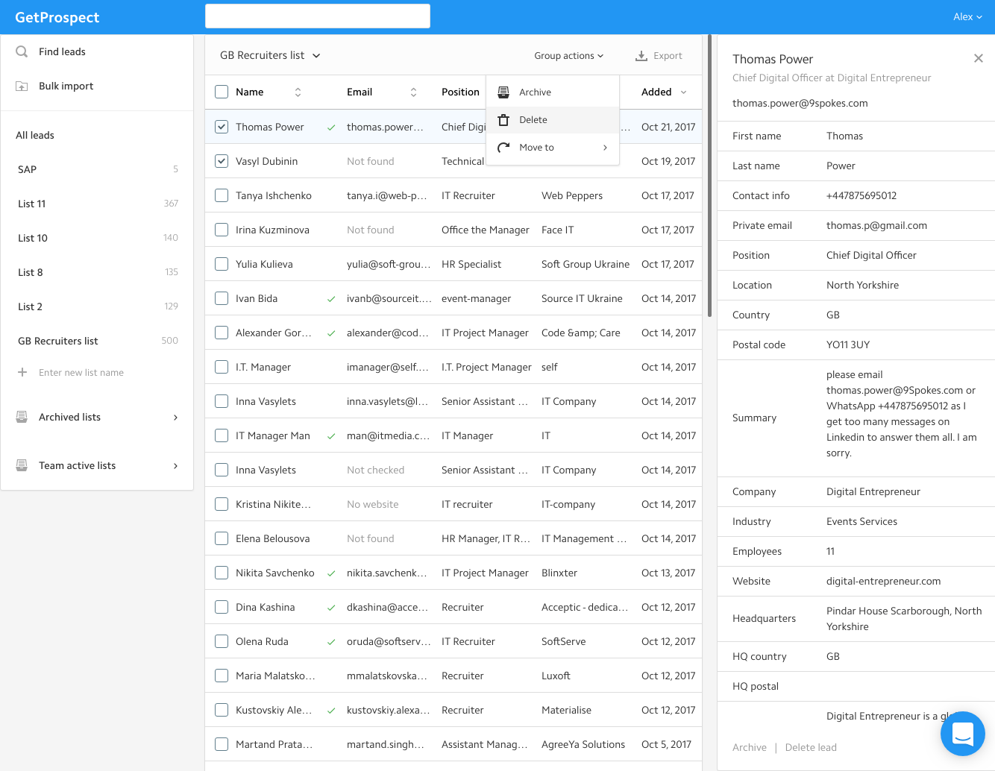
Task: Click the leads table vertical scrollbar
Action: tap(709, 177)
